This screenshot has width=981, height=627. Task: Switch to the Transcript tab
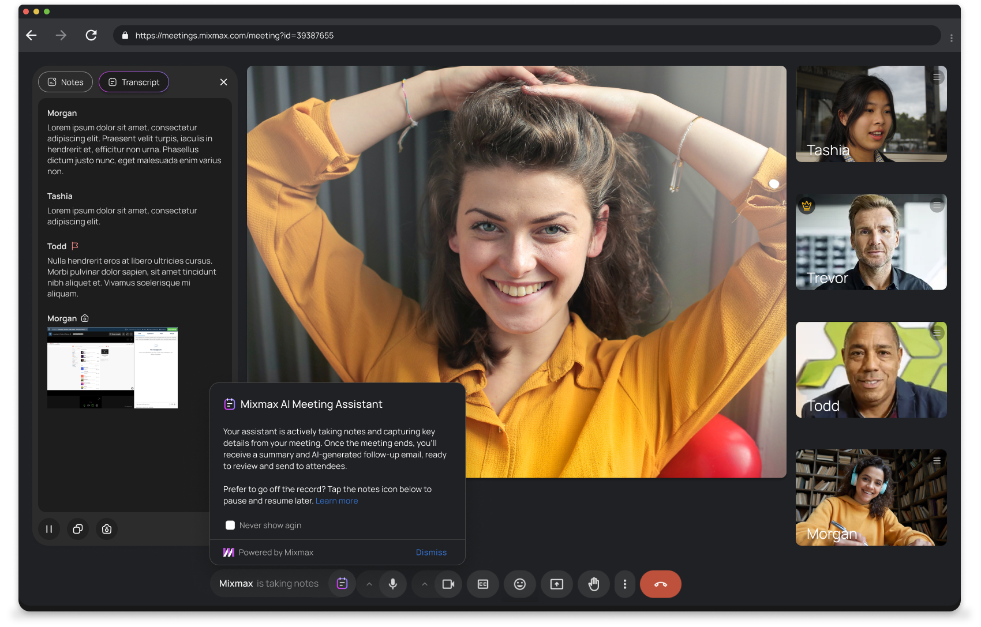(x=134, y=82)
